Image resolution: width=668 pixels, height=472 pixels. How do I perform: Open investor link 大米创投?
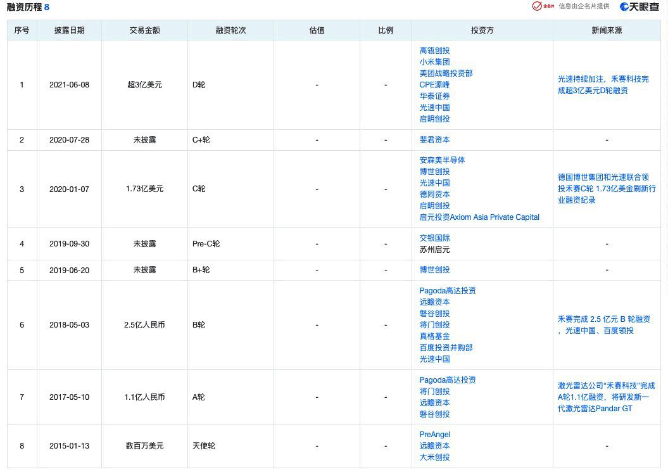tap(434, 457)
